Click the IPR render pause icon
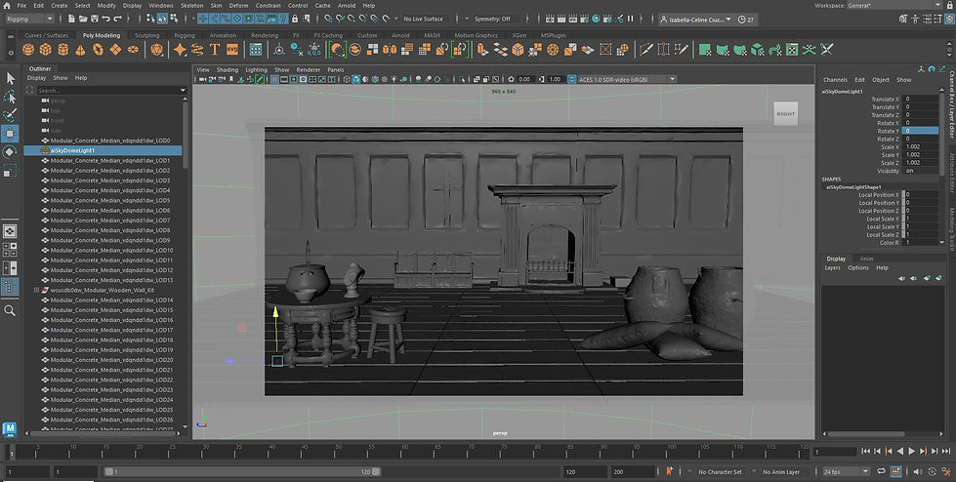 point(631,19)
